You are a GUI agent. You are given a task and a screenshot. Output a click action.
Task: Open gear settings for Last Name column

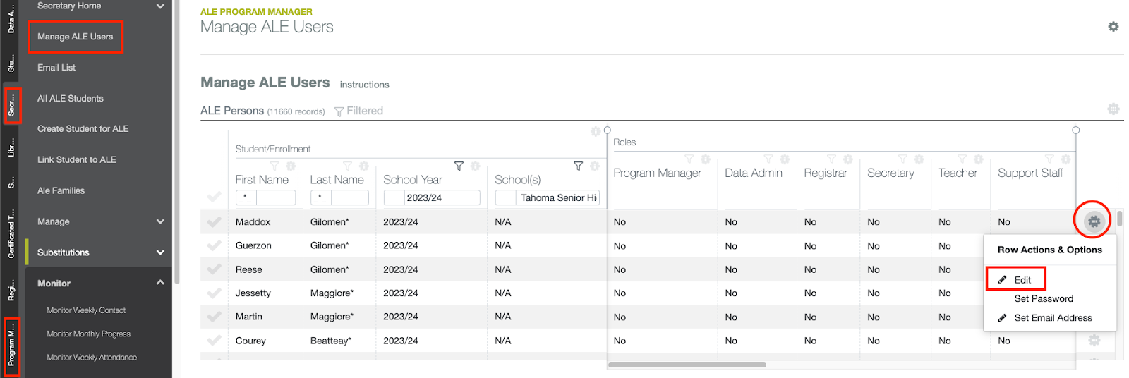click(363, 166)
